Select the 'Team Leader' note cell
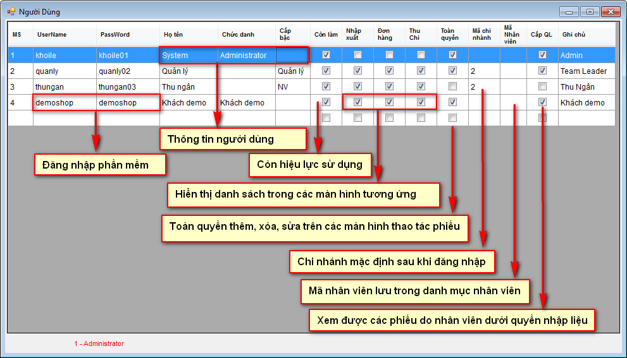The height and width of the screenshot is (358, 627). 587,71
